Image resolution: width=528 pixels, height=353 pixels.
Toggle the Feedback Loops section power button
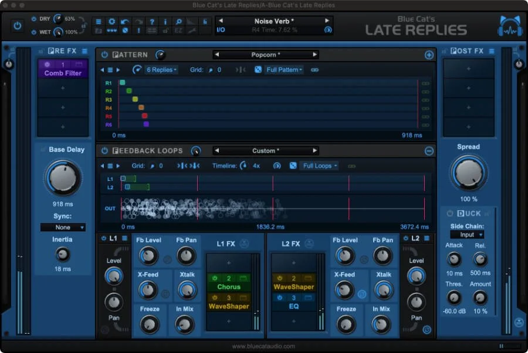104,151
